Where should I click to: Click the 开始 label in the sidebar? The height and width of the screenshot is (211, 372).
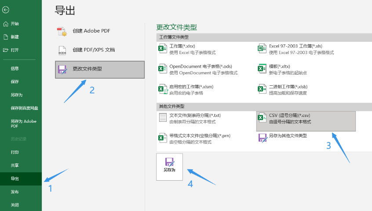click(15, 24)
